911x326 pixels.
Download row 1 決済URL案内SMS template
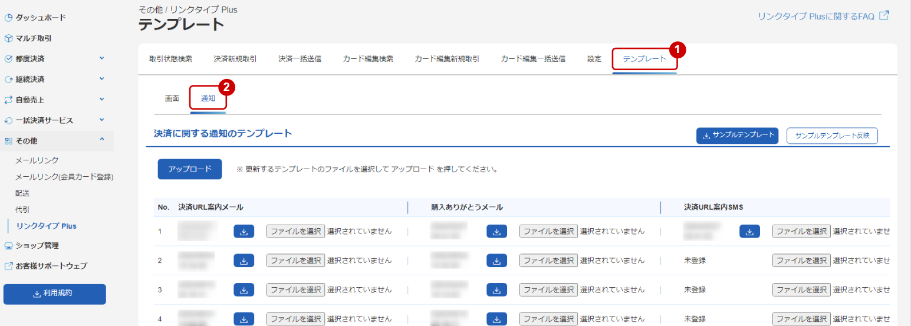(749, 232)
